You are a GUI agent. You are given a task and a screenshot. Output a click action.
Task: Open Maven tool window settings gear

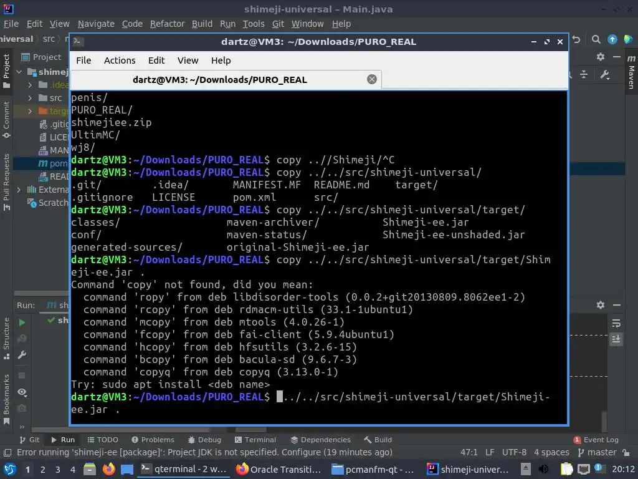click(x=601, y=57)
